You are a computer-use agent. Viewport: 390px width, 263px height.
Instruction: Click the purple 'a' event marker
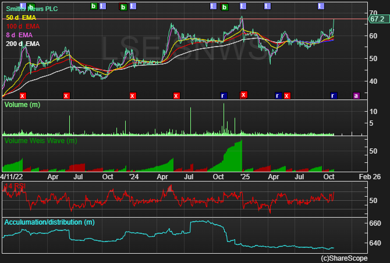[356, 95]
